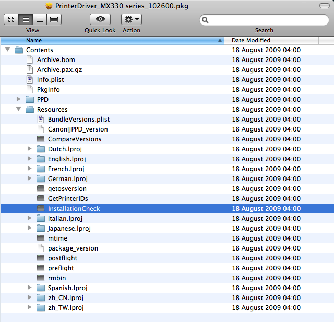Select the getosversion executable icon
334x322 pixels.
coord(41,188)
